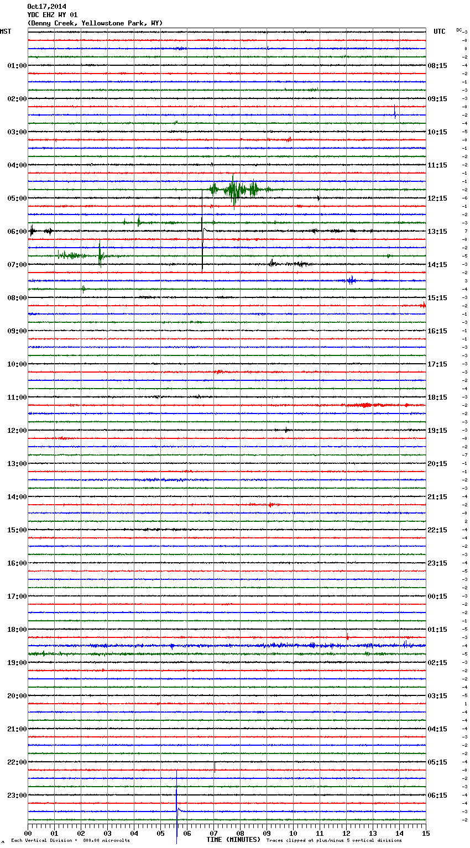The height and width of the screenshot is (848, 470).
Task: Select the 18:00 MST time label
Action: (x=17, y=630)
